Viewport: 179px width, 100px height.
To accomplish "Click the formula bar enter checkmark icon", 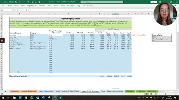I will pos(22,10).
